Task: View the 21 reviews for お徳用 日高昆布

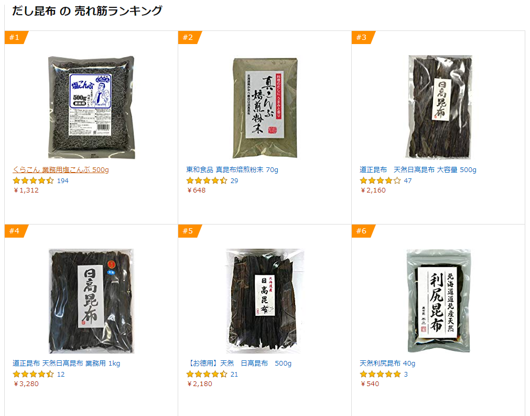Action: pyautogui.click(x=234, y=374)
